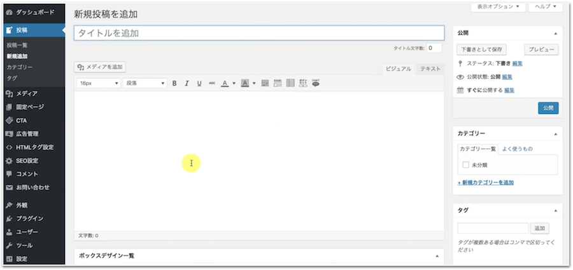The image size is (573, 270).
Task: Apply italic formatting with the I icon
Action: click(187, 83)
